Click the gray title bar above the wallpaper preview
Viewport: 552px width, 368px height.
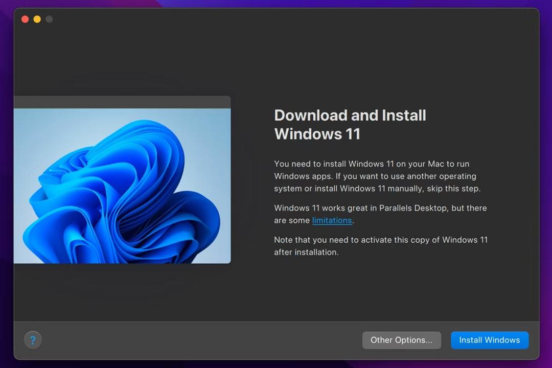click(122, 102)
